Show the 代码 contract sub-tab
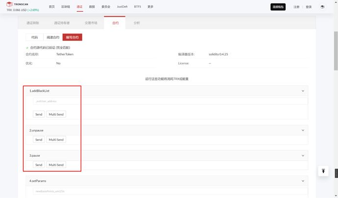 coord(34,37)
